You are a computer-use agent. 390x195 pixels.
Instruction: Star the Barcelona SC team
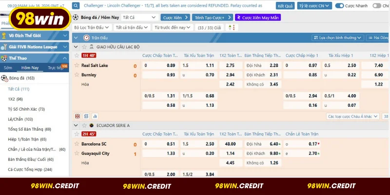click(x=77, y=144)
